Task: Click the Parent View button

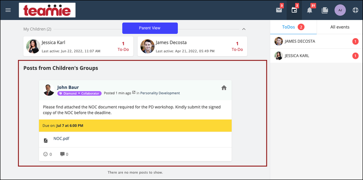Action: (150, 28)
